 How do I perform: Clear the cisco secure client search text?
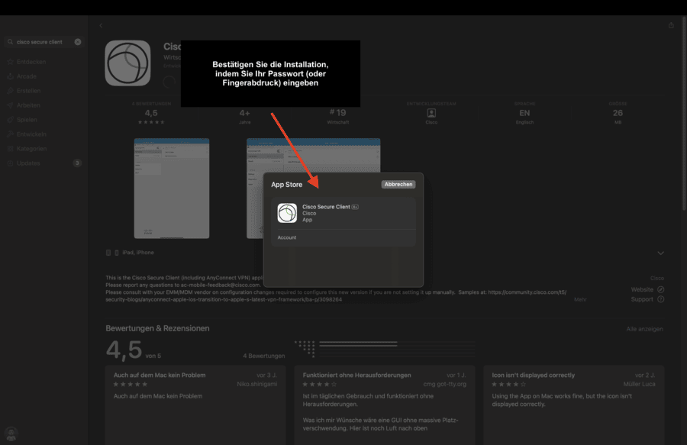click(x=78, y=42)
